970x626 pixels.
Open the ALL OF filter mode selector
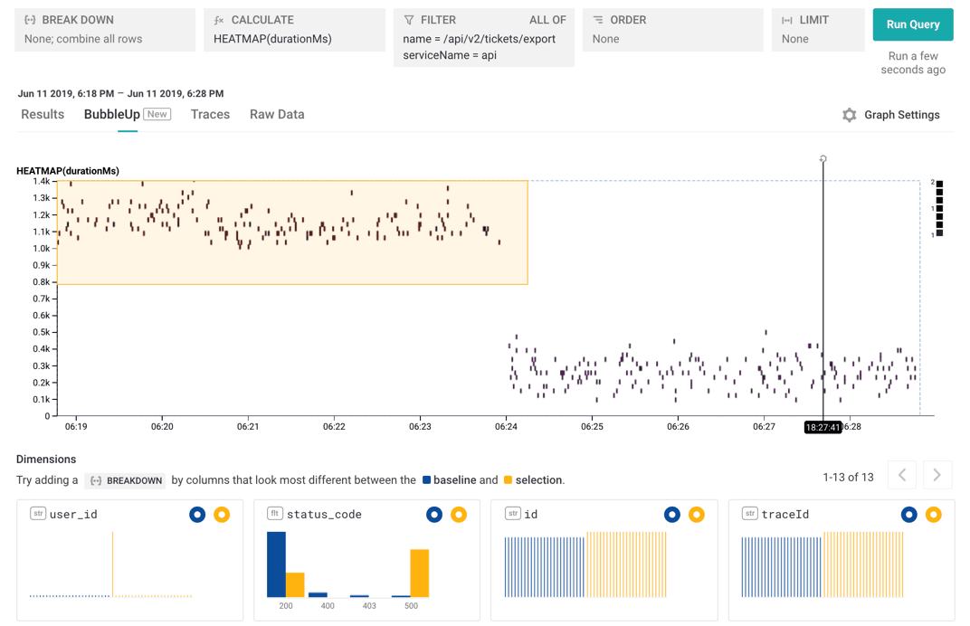point(547,20)
